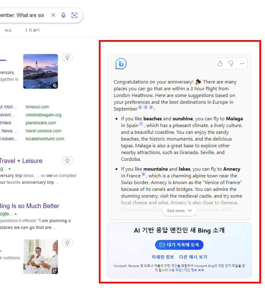
Task: Click 대기 목록에 등록 waitlist button
Action: [179, 245]
